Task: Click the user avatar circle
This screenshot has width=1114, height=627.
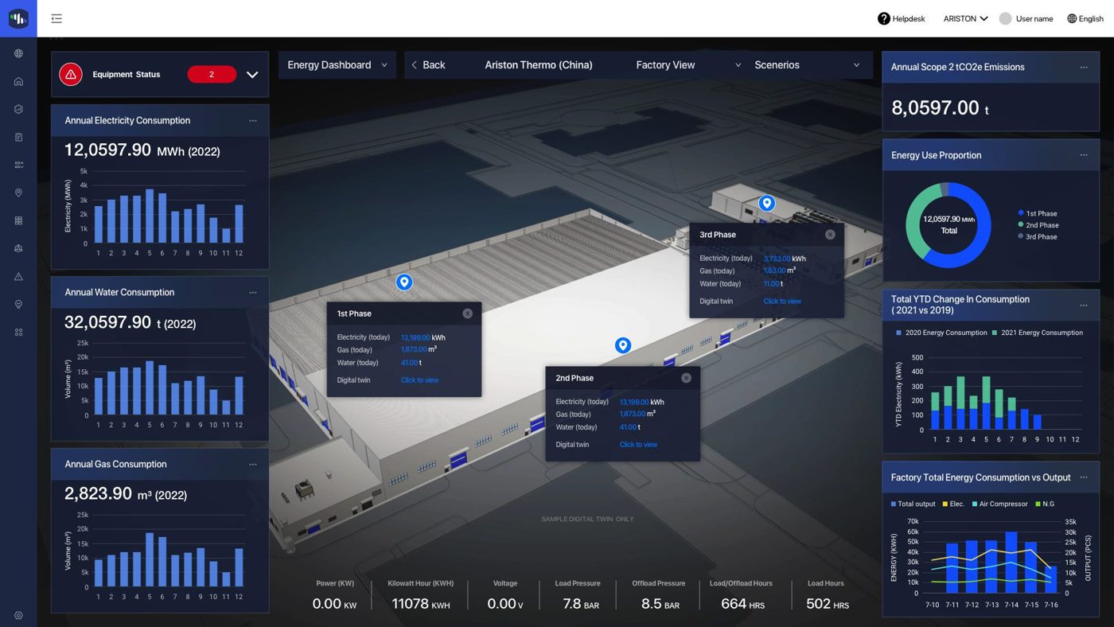Action: tap(1006, 18)
